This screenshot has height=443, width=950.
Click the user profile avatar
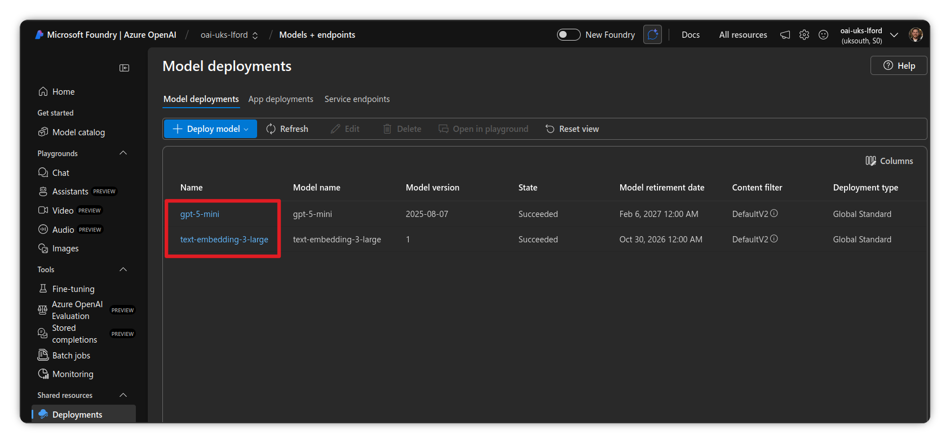pos(915,35)
